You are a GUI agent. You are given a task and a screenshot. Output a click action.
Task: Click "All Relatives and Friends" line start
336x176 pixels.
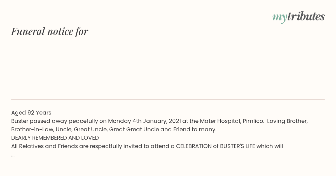coord(45,146)
